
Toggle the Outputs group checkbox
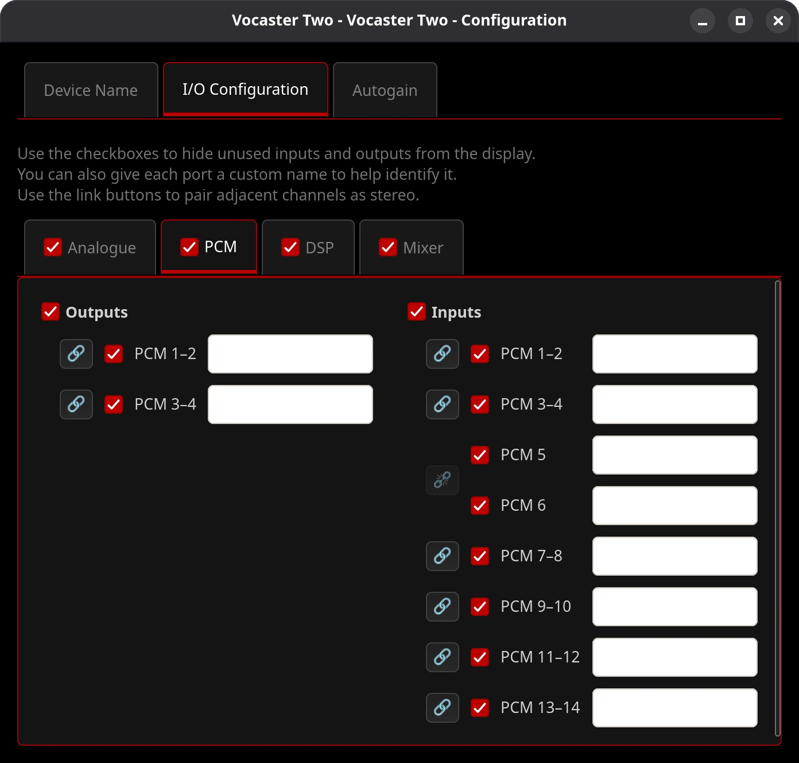pos(51,311)
